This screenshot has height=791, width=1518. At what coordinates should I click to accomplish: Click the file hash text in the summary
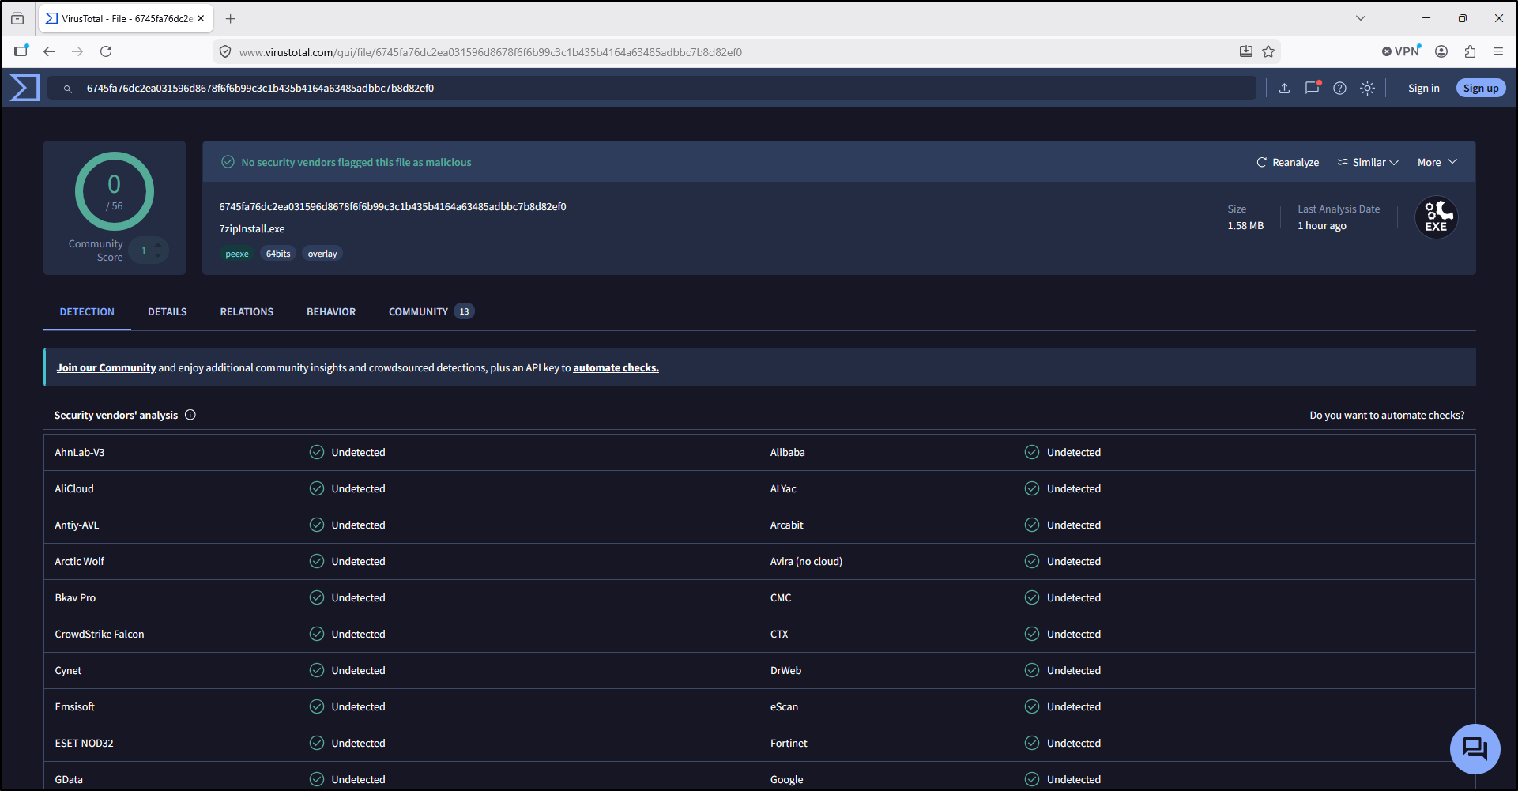pos(392,206)
